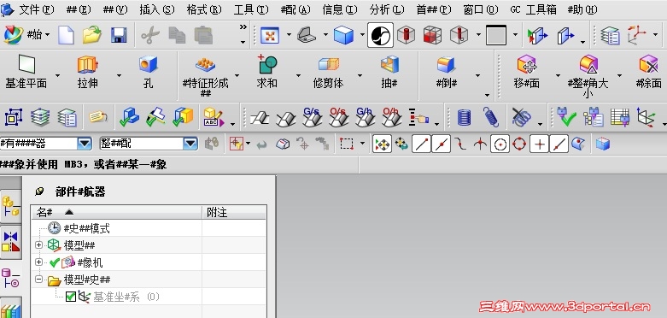Open the 工具(T) menu

[251, 9]
